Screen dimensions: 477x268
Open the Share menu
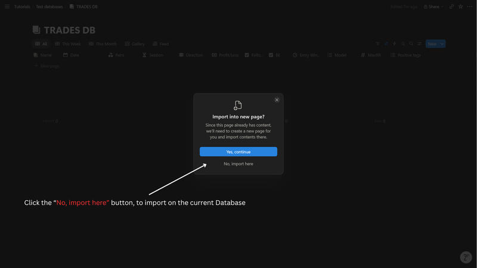click(x=433, y=7)
